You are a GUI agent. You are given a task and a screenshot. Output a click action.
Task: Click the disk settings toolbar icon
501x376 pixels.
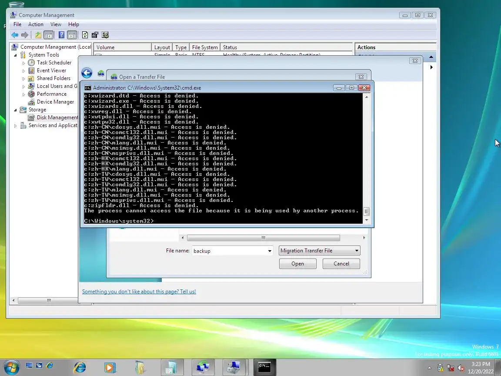click(x=105, y=35)
